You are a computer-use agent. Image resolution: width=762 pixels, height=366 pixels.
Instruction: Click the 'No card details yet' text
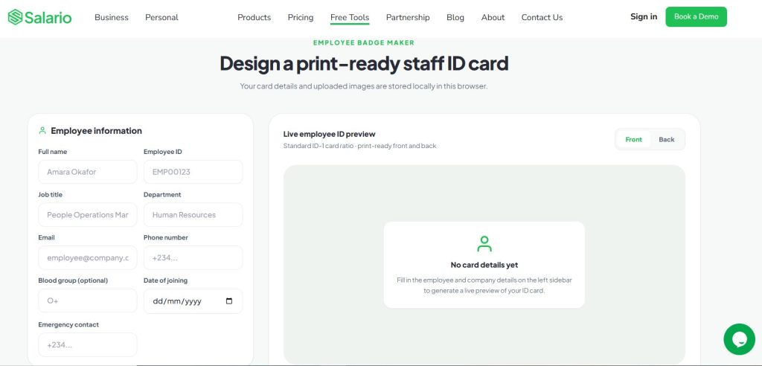[x=484, y=265]
